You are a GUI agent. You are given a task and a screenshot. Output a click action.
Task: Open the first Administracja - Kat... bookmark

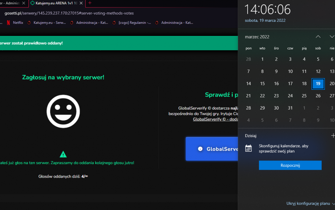89,23
